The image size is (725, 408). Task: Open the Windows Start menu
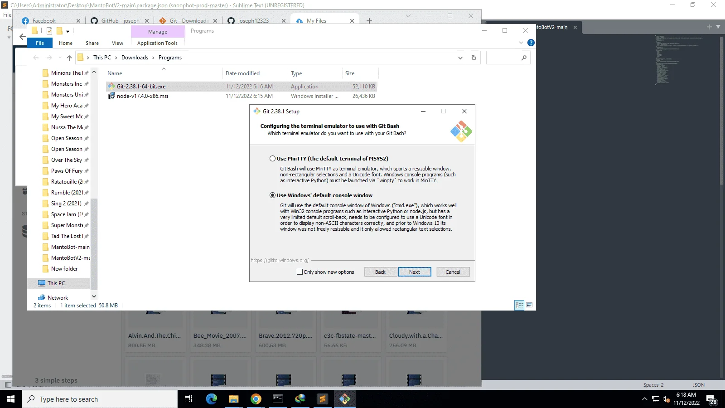coord(11,399)
